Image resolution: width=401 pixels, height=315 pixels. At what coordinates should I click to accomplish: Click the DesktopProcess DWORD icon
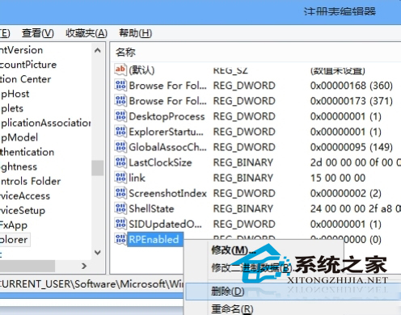120,115
